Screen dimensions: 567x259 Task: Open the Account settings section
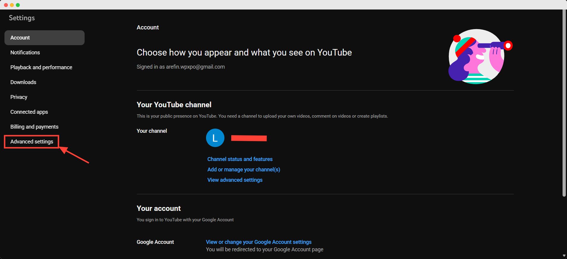pyautogui.click(x=45, y=38)
